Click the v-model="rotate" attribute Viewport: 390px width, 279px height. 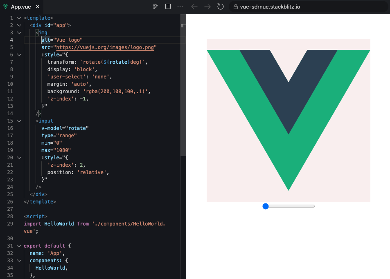(x=65, y=128)
